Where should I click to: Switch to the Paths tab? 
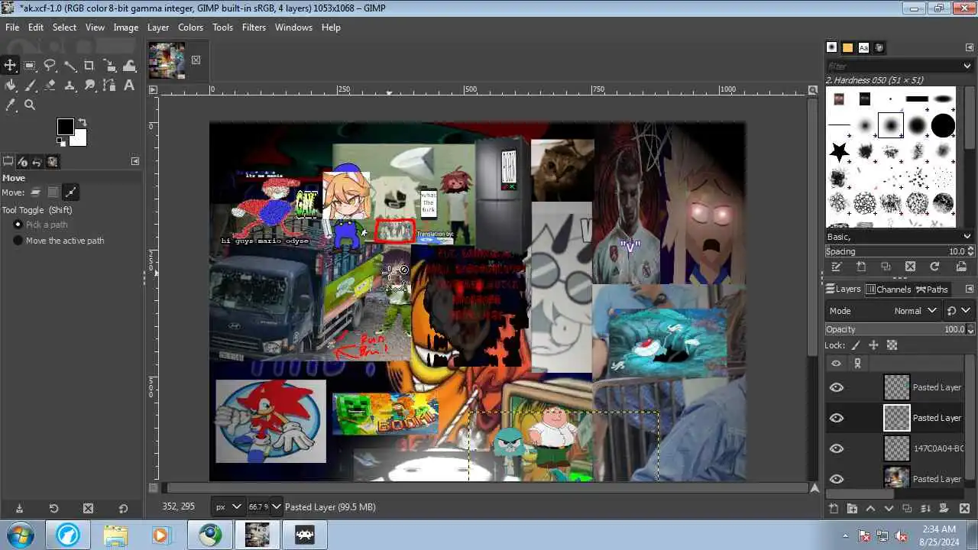(931, 289)
